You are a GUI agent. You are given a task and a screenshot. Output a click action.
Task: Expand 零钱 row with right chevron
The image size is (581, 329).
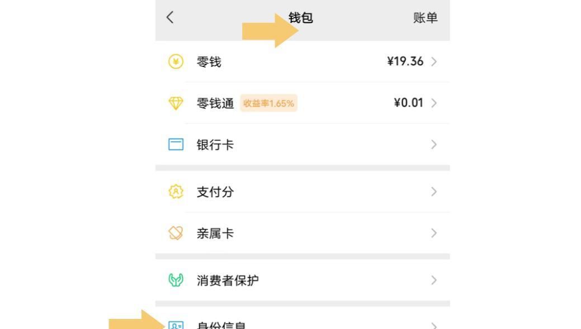click(434, 62)
